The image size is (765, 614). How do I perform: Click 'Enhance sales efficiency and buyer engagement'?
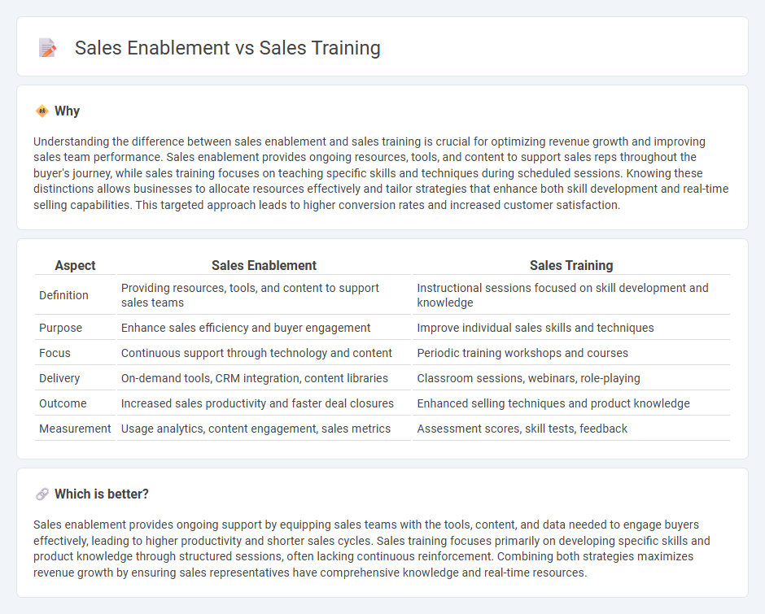[246, 328]
